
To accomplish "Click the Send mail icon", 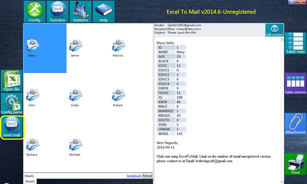I will 11,126.
